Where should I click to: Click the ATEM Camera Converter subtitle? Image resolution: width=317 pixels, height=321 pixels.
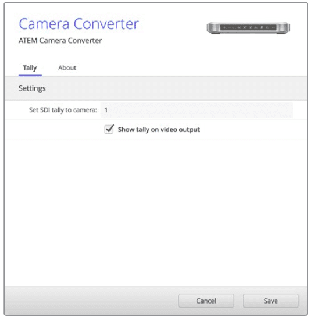tap(60, 41)
